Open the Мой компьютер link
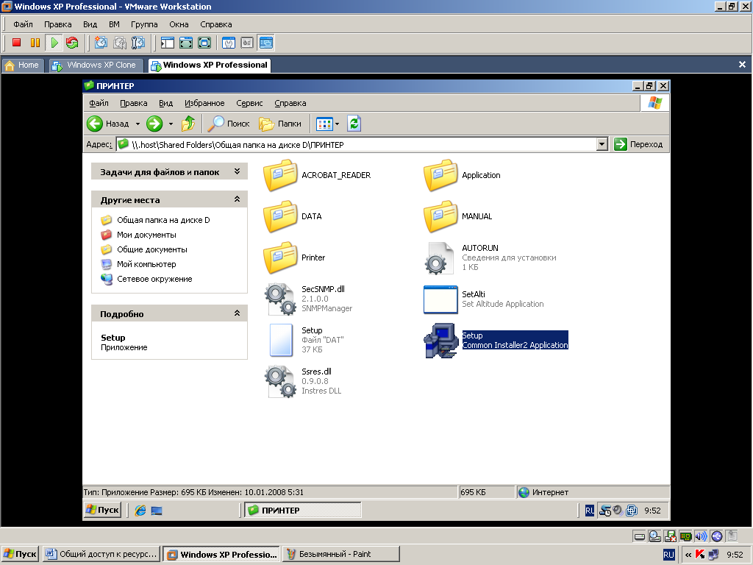 [146, 264]
